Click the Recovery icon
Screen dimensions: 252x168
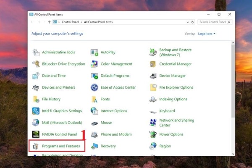(x=94, y=146)
